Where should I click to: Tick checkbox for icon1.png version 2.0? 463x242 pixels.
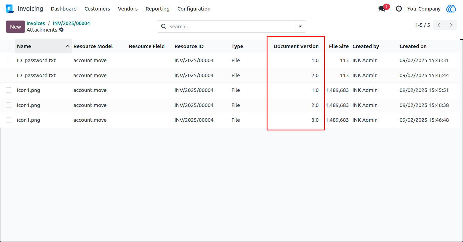pos(9,105)
